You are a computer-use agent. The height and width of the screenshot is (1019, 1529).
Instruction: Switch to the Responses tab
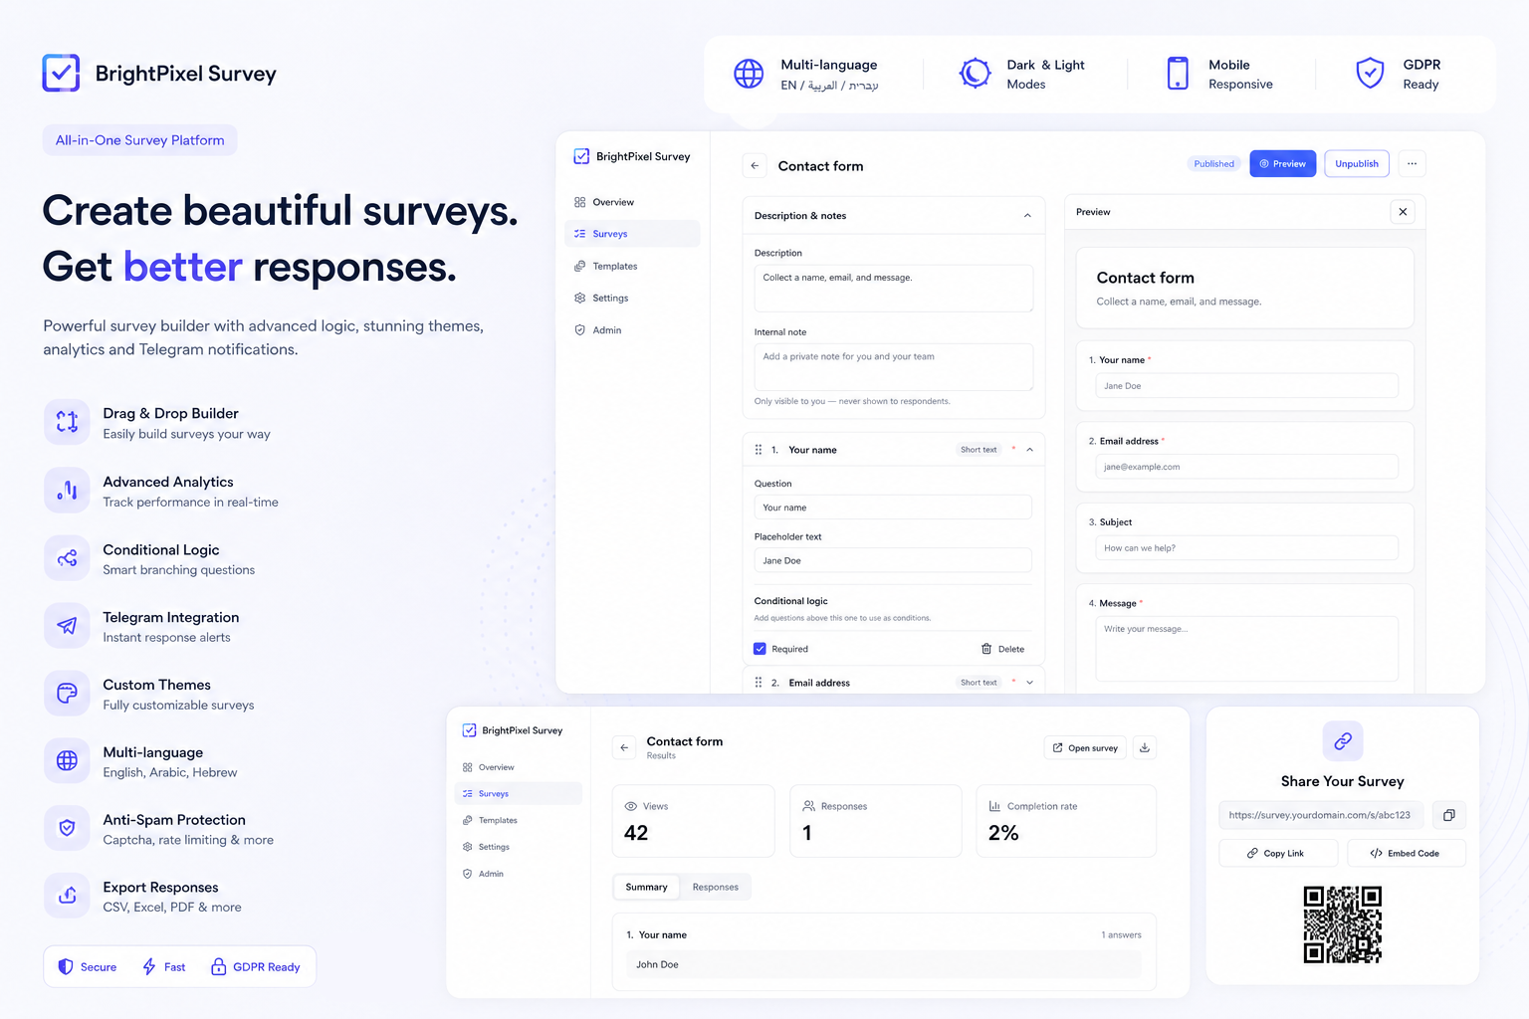tap(716, 887)
